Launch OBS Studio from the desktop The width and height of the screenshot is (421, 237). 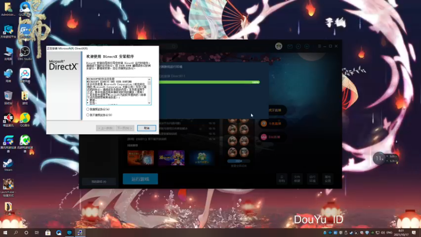point(25,53)
